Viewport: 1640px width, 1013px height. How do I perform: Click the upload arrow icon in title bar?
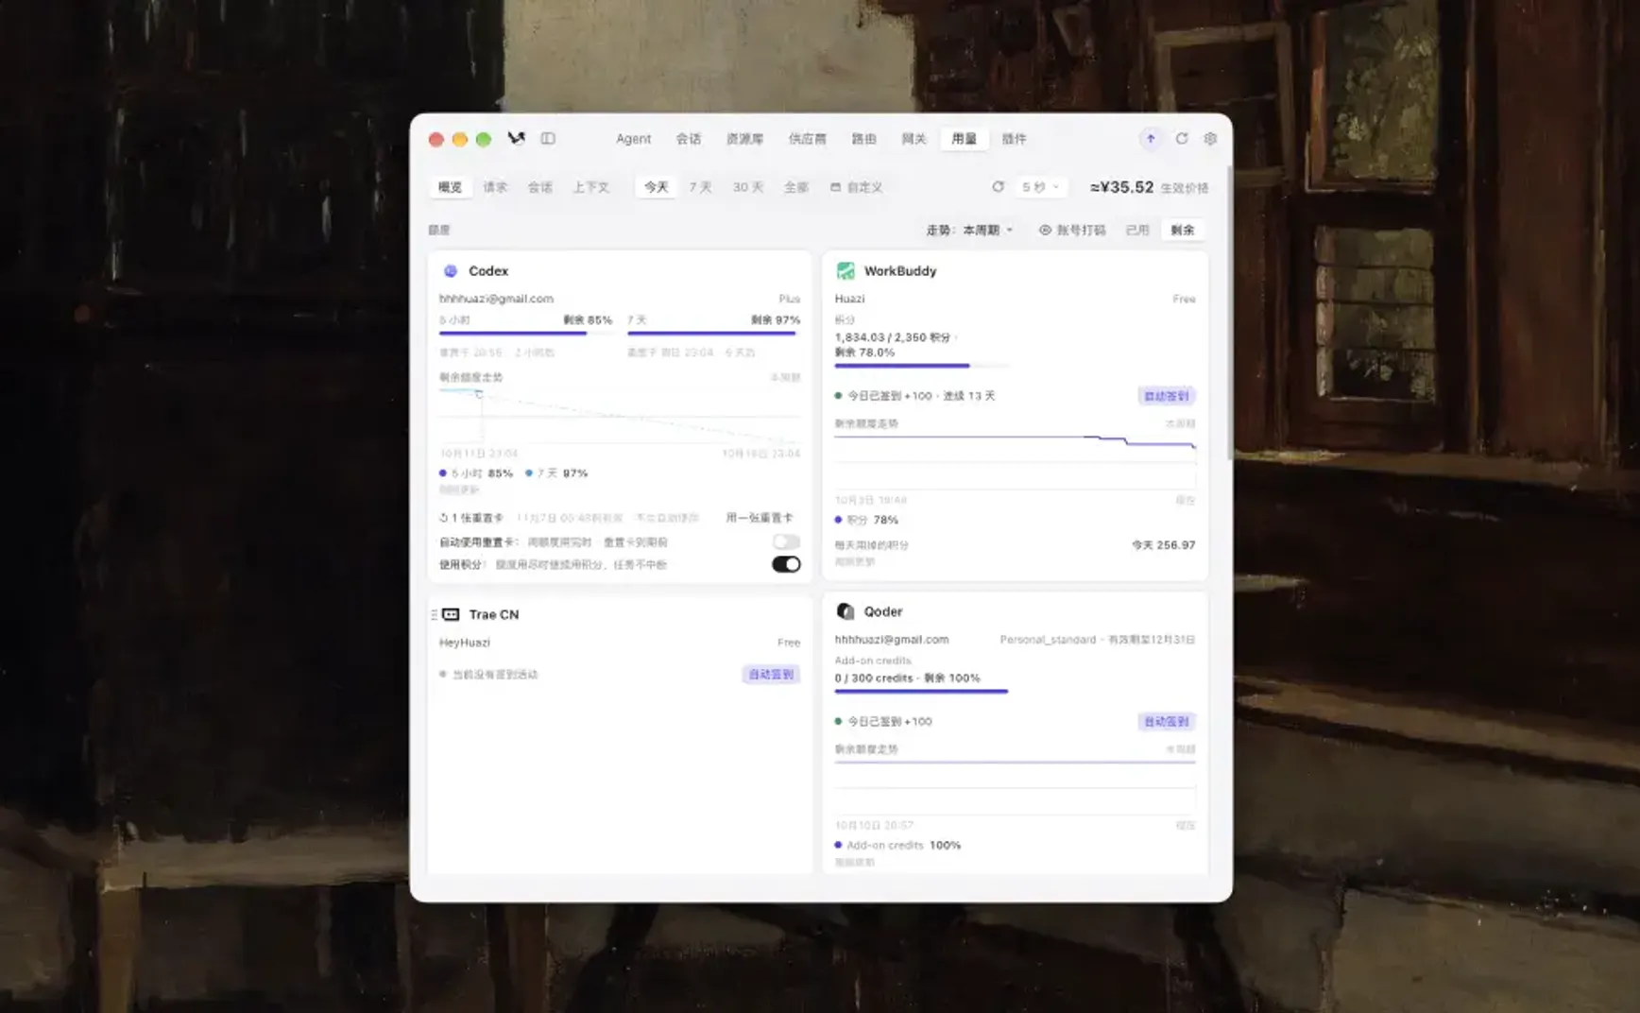[1151, 138]
